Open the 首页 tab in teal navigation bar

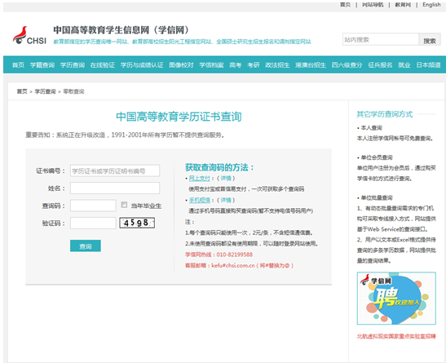[x=18, y=65]
